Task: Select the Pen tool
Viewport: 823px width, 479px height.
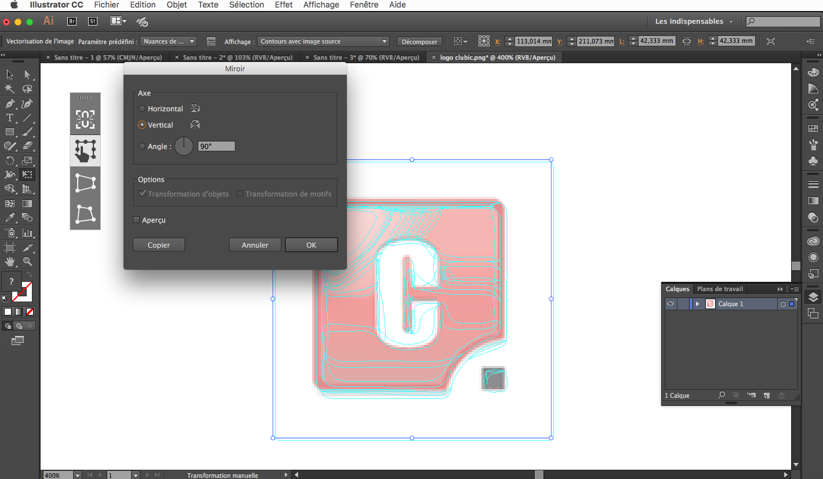Action: point(10,104)
